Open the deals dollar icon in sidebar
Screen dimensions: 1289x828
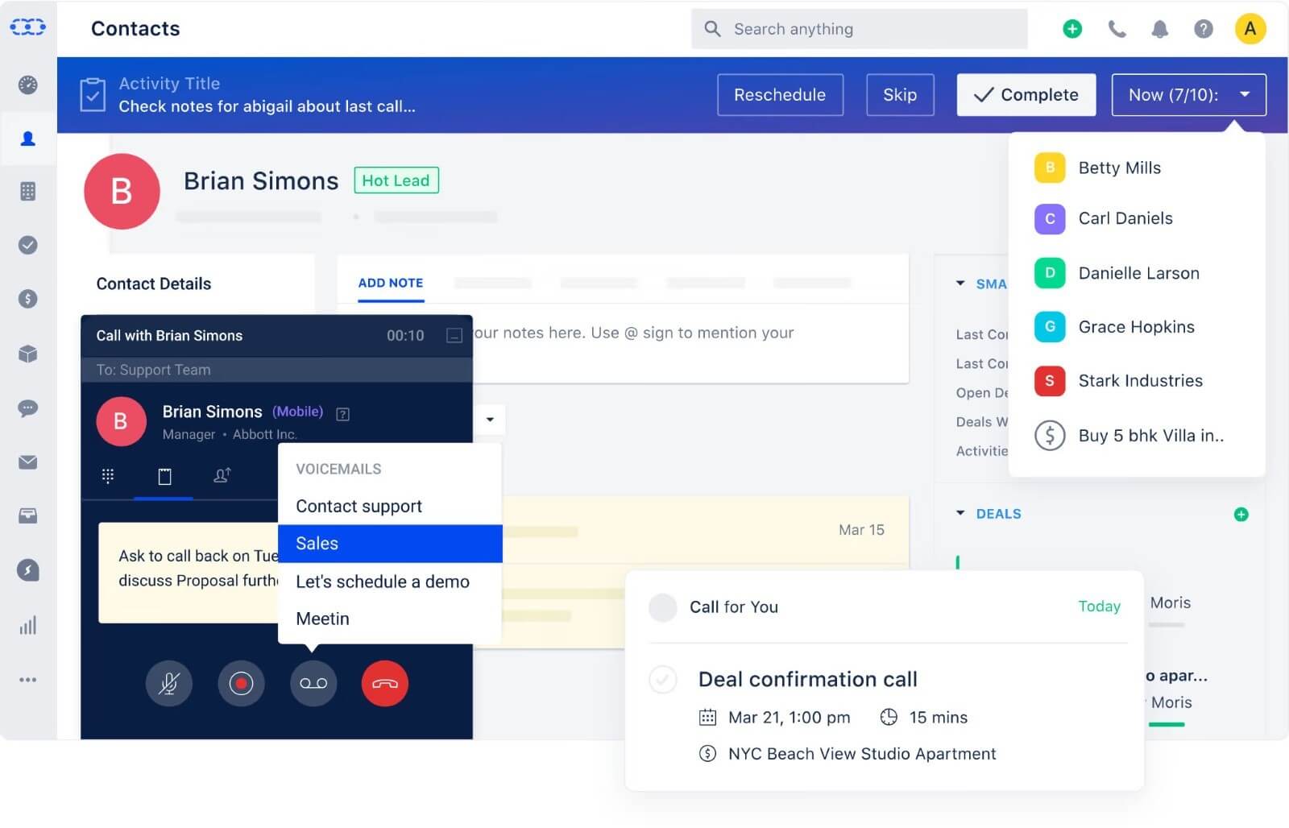28,299
